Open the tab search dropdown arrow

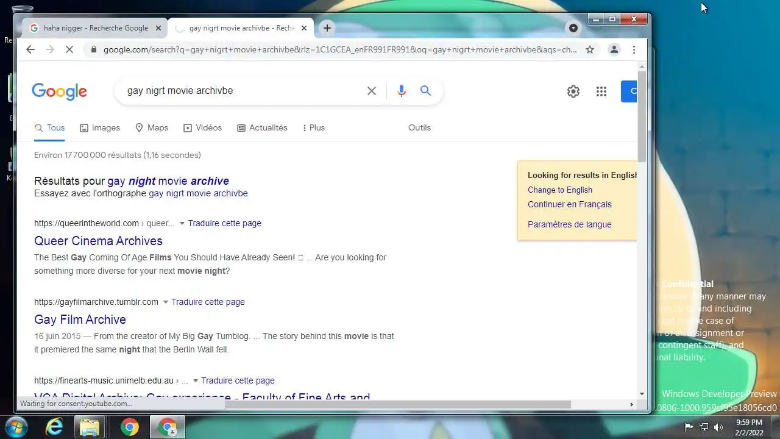[x=573, y=28]
